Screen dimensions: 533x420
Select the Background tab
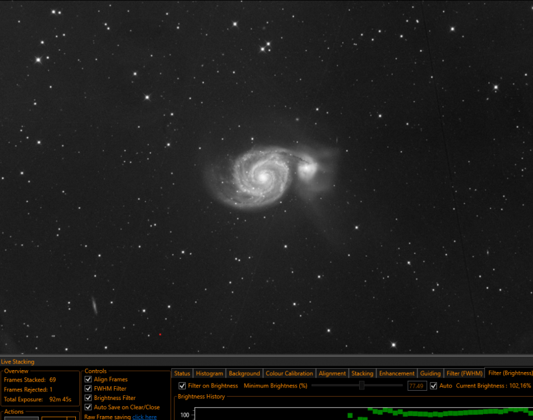[x=245, y=373]
